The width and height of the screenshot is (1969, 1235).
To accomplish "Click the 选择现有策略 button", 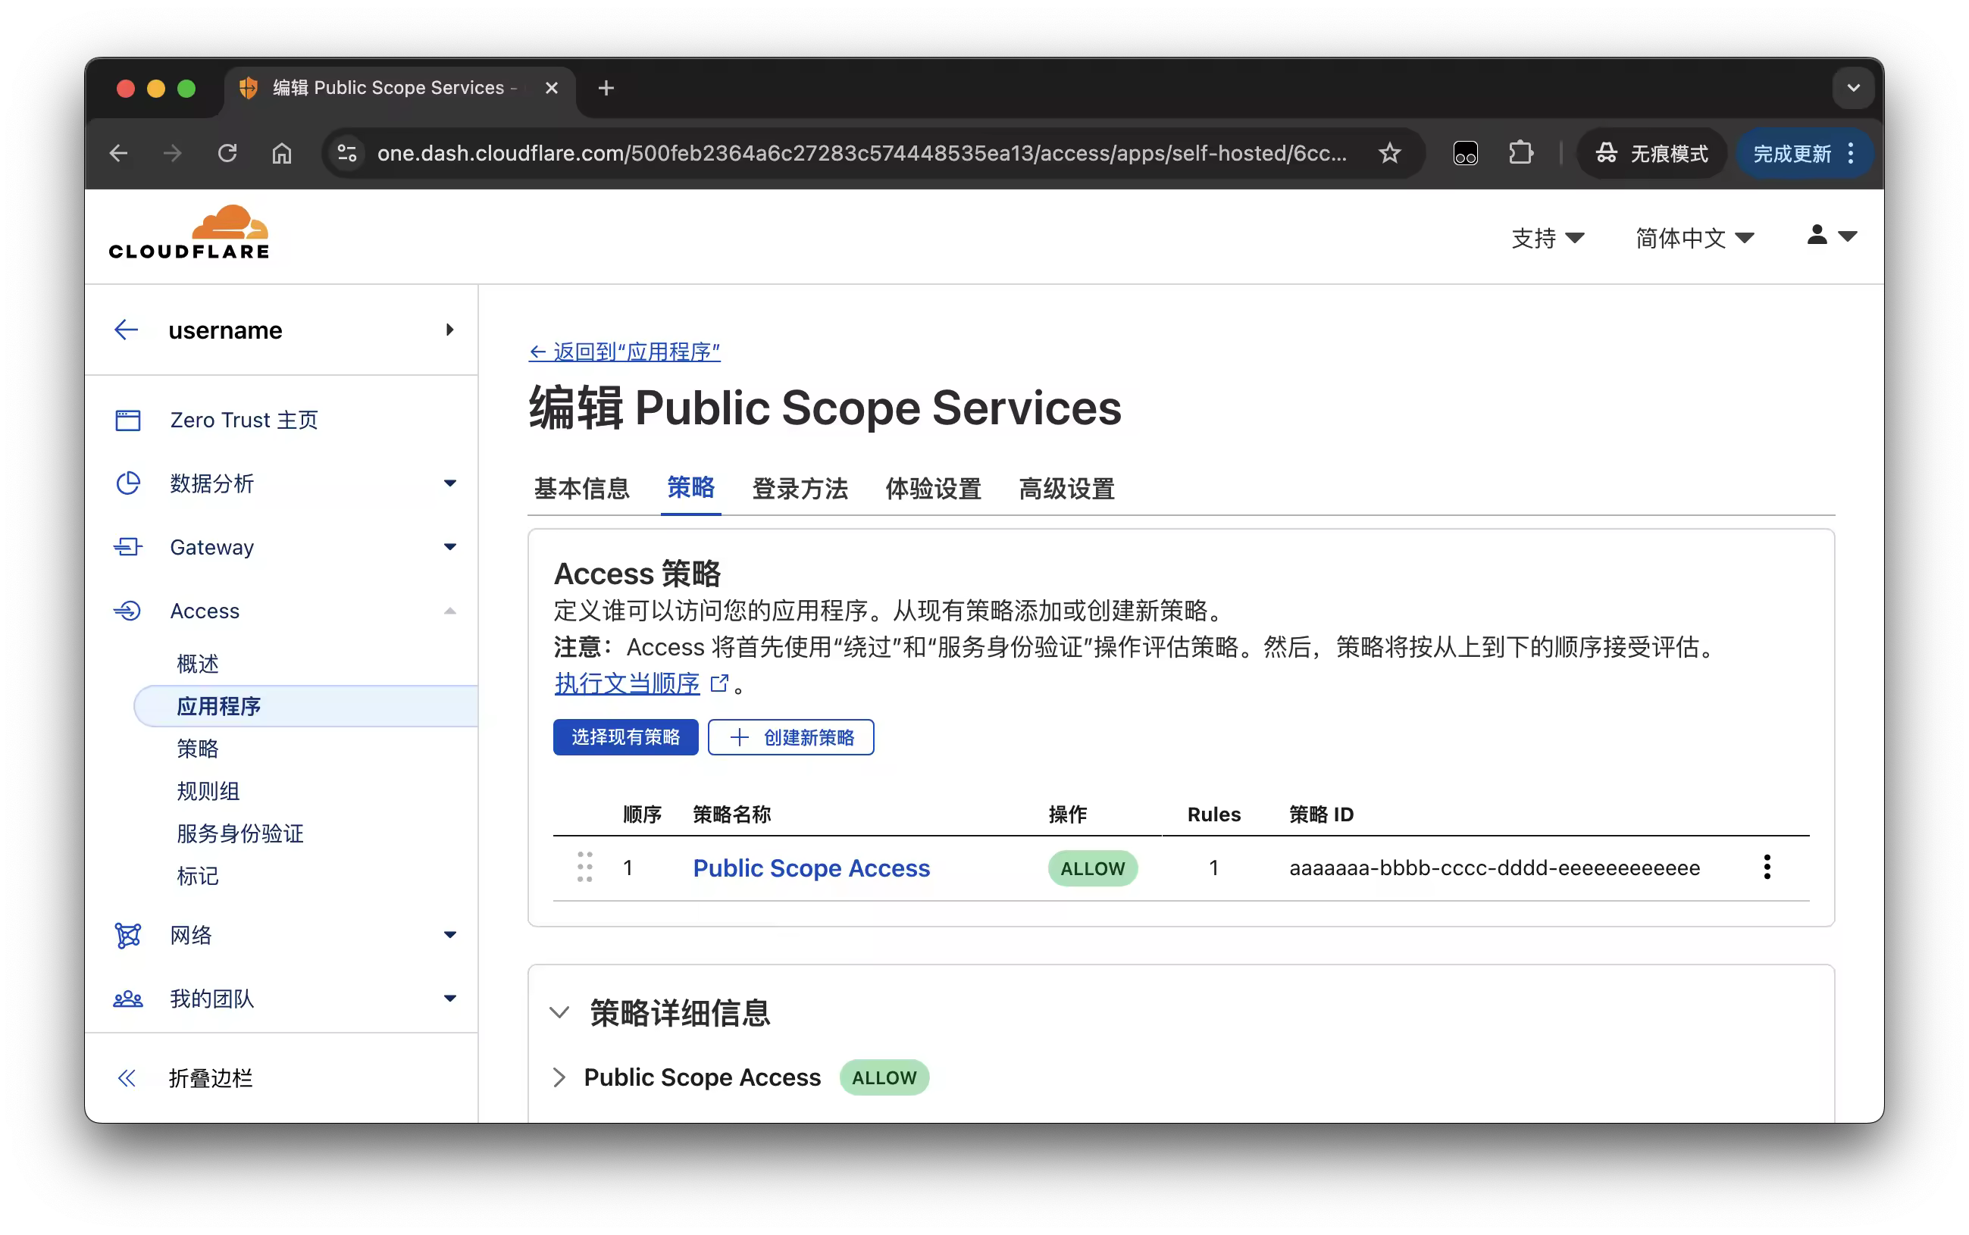I will (626, 737).
